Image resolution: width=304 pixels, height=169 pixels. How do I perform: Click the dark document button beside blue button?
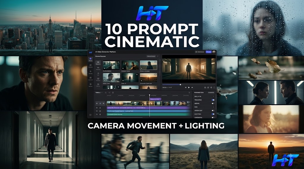tap(200, 52)
